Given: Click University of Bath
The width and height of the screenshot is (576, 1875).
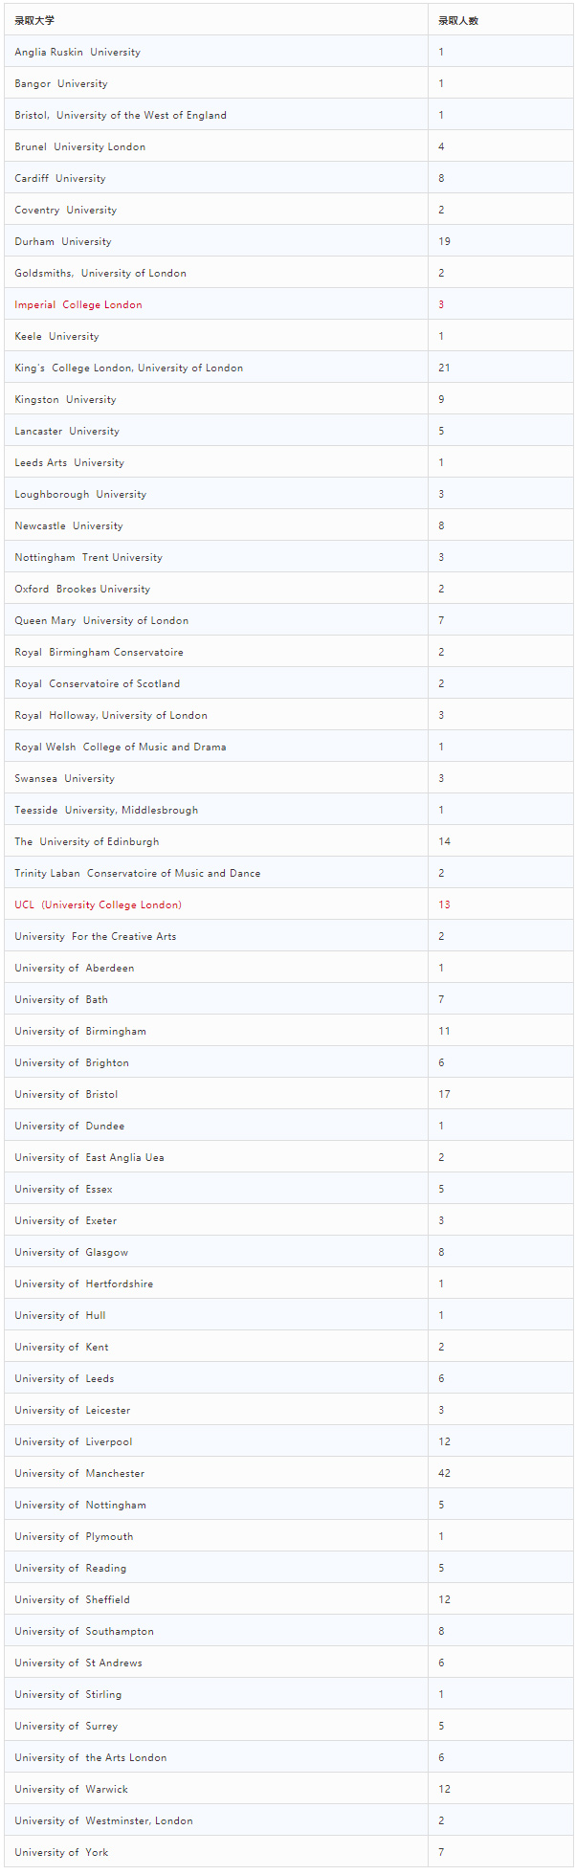Looking at the screenshot, I should coord(61,999).
